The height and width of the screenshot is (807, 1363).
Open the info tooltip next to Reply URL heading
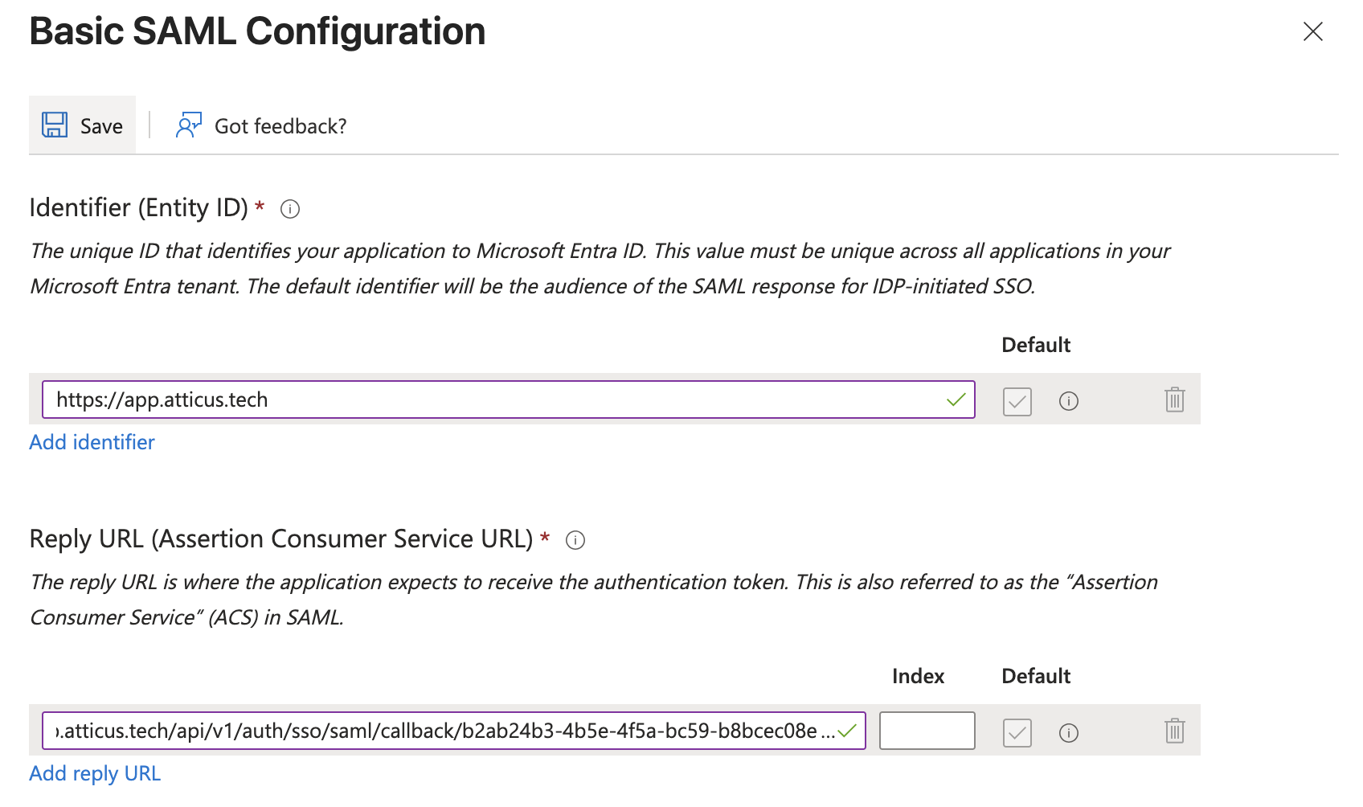point(575,540)
